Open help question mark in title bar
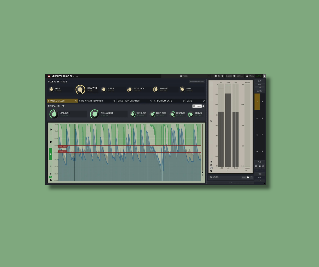The image size is (319, 267). [264, 76]
